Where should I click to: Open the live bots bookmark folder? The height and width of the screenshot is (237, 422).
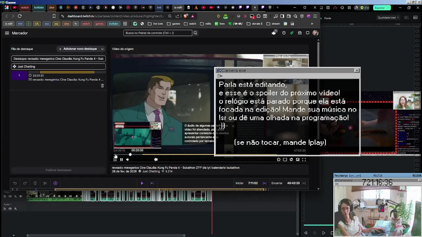point(155,24)
